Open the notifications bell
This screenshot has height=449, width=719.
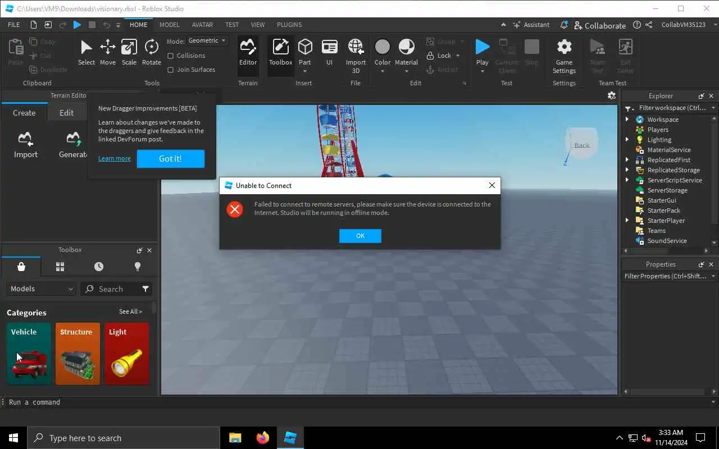[564, 25]
